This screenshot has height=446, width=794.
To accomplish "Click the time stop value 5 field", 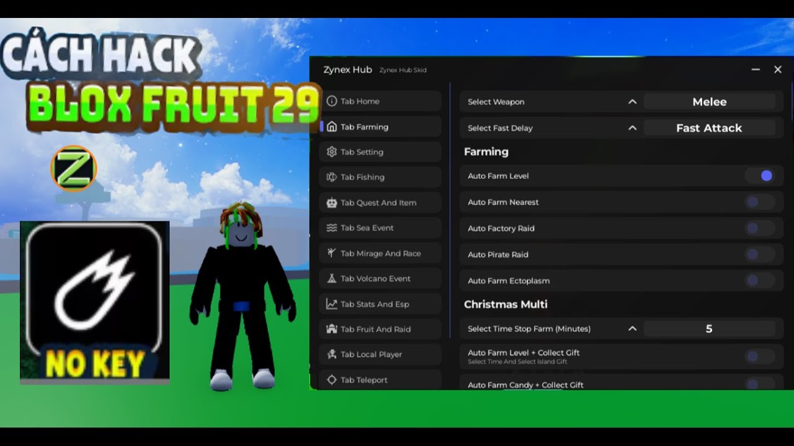I will [x=709, y=328].
